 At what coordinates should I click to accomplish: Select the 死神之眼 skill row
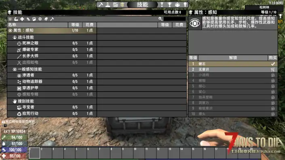pyautogui.click(x=52, y=43)
